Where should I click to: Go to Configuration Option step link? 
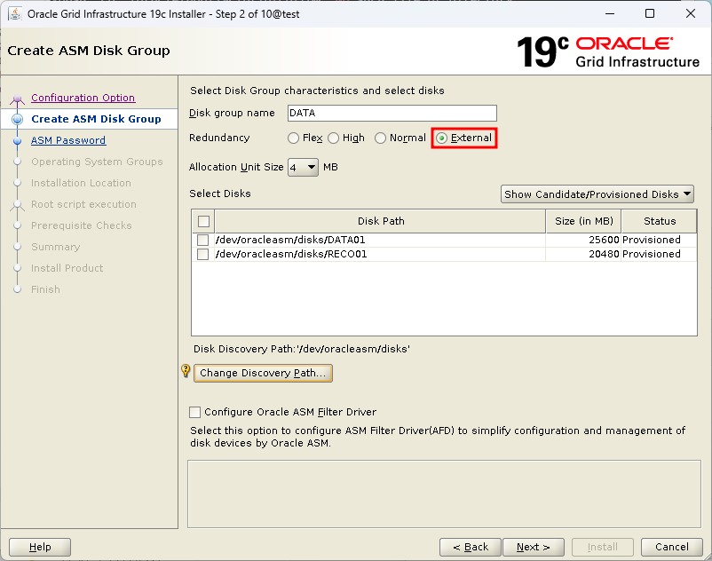[x=83, y=98]
